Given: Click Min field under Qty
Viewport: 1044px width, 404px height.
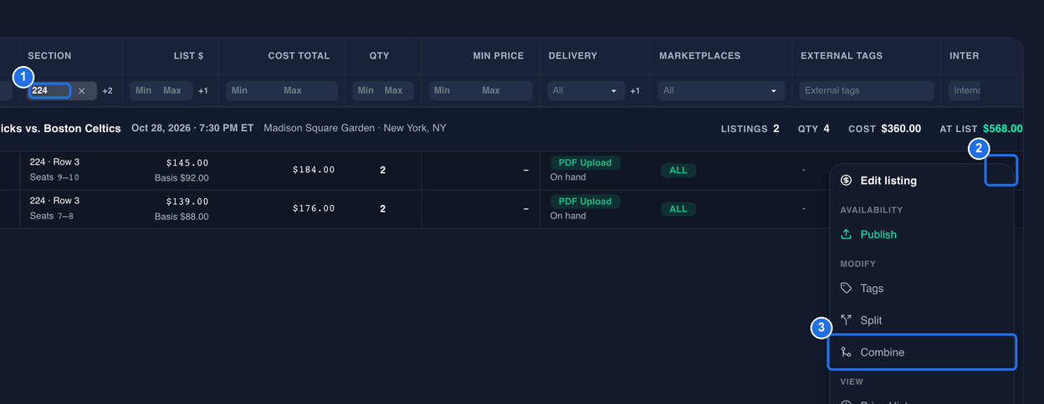Looking at the screenshot, I should (366, 90).
